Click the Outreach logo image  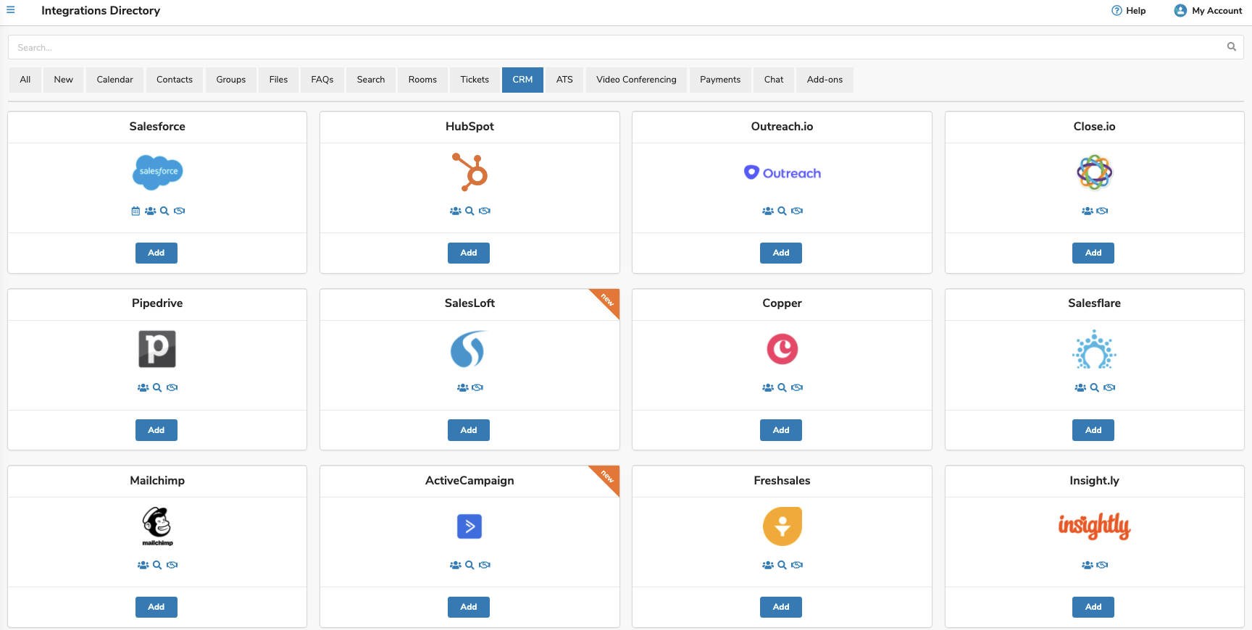point(782,172)
